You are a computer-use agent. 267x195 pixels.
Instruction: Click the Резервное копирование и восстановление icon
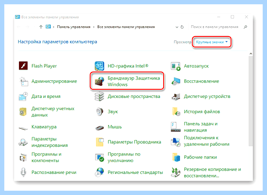[176, 172]
